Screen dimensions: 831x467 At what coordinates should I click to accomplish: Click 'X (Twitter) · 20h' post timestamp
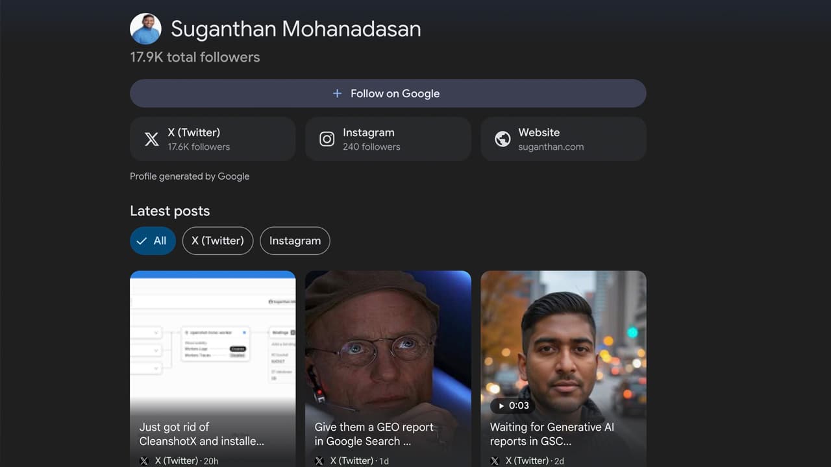pos(186,461)
